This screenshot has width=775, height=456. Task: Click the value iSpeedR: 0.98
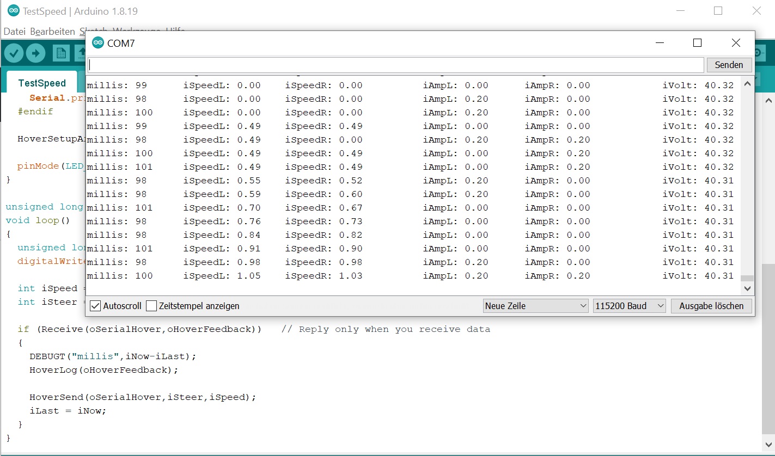point(324,262)
